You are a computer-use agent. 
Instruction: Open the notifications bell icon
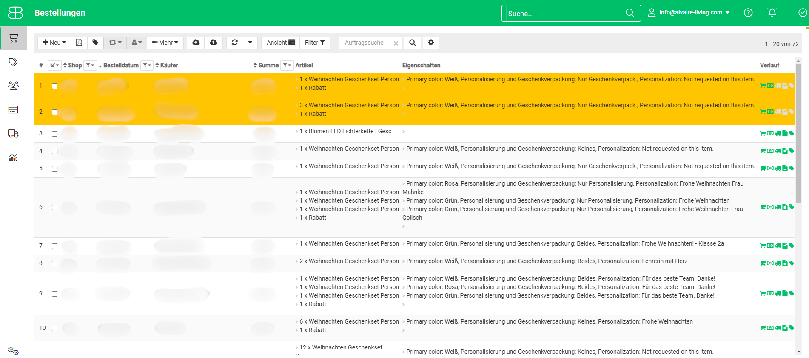(772, 13)
